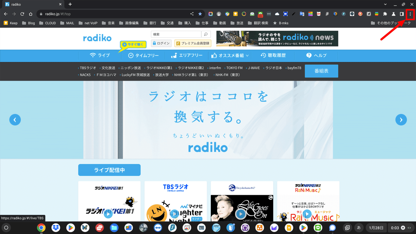Play the RaNi Music live card
Image resolution: width=416 pixels, height=234 pixels.
pos(307,214)
